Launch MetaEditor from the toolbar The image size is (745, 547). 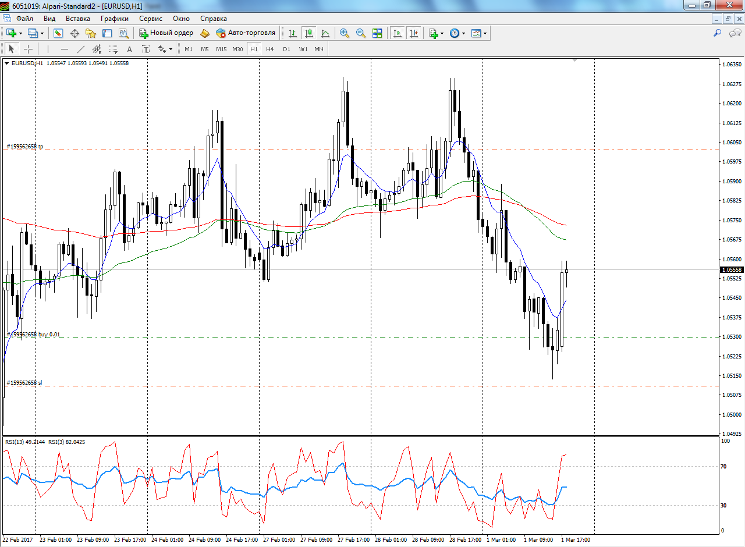(x=205, y=33)
